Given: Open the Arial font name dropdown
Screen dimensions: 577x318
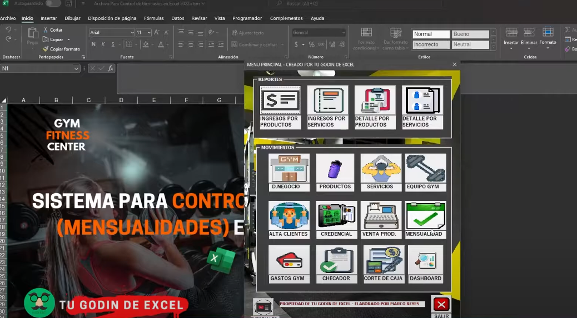Looking at the screenshot, I should point(132,33).
